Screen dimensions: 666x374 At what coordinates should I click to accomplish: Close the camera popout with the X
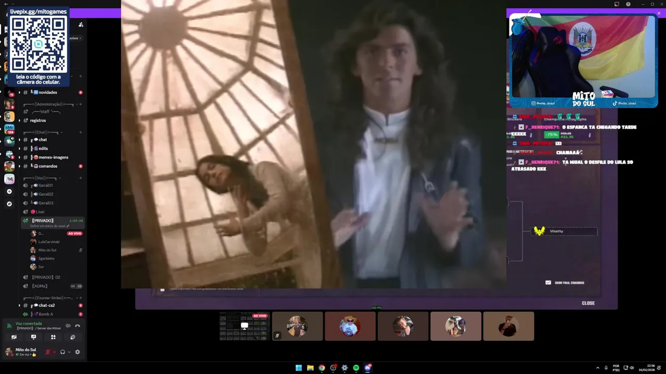(x=659, y=14)
